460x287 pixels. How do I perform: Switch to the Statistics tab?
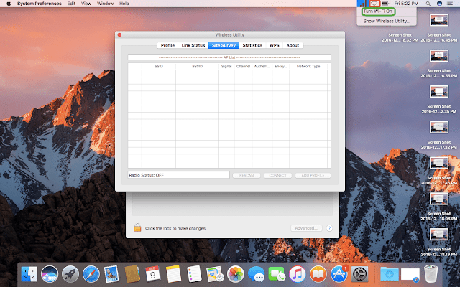[x=252, y=45]
